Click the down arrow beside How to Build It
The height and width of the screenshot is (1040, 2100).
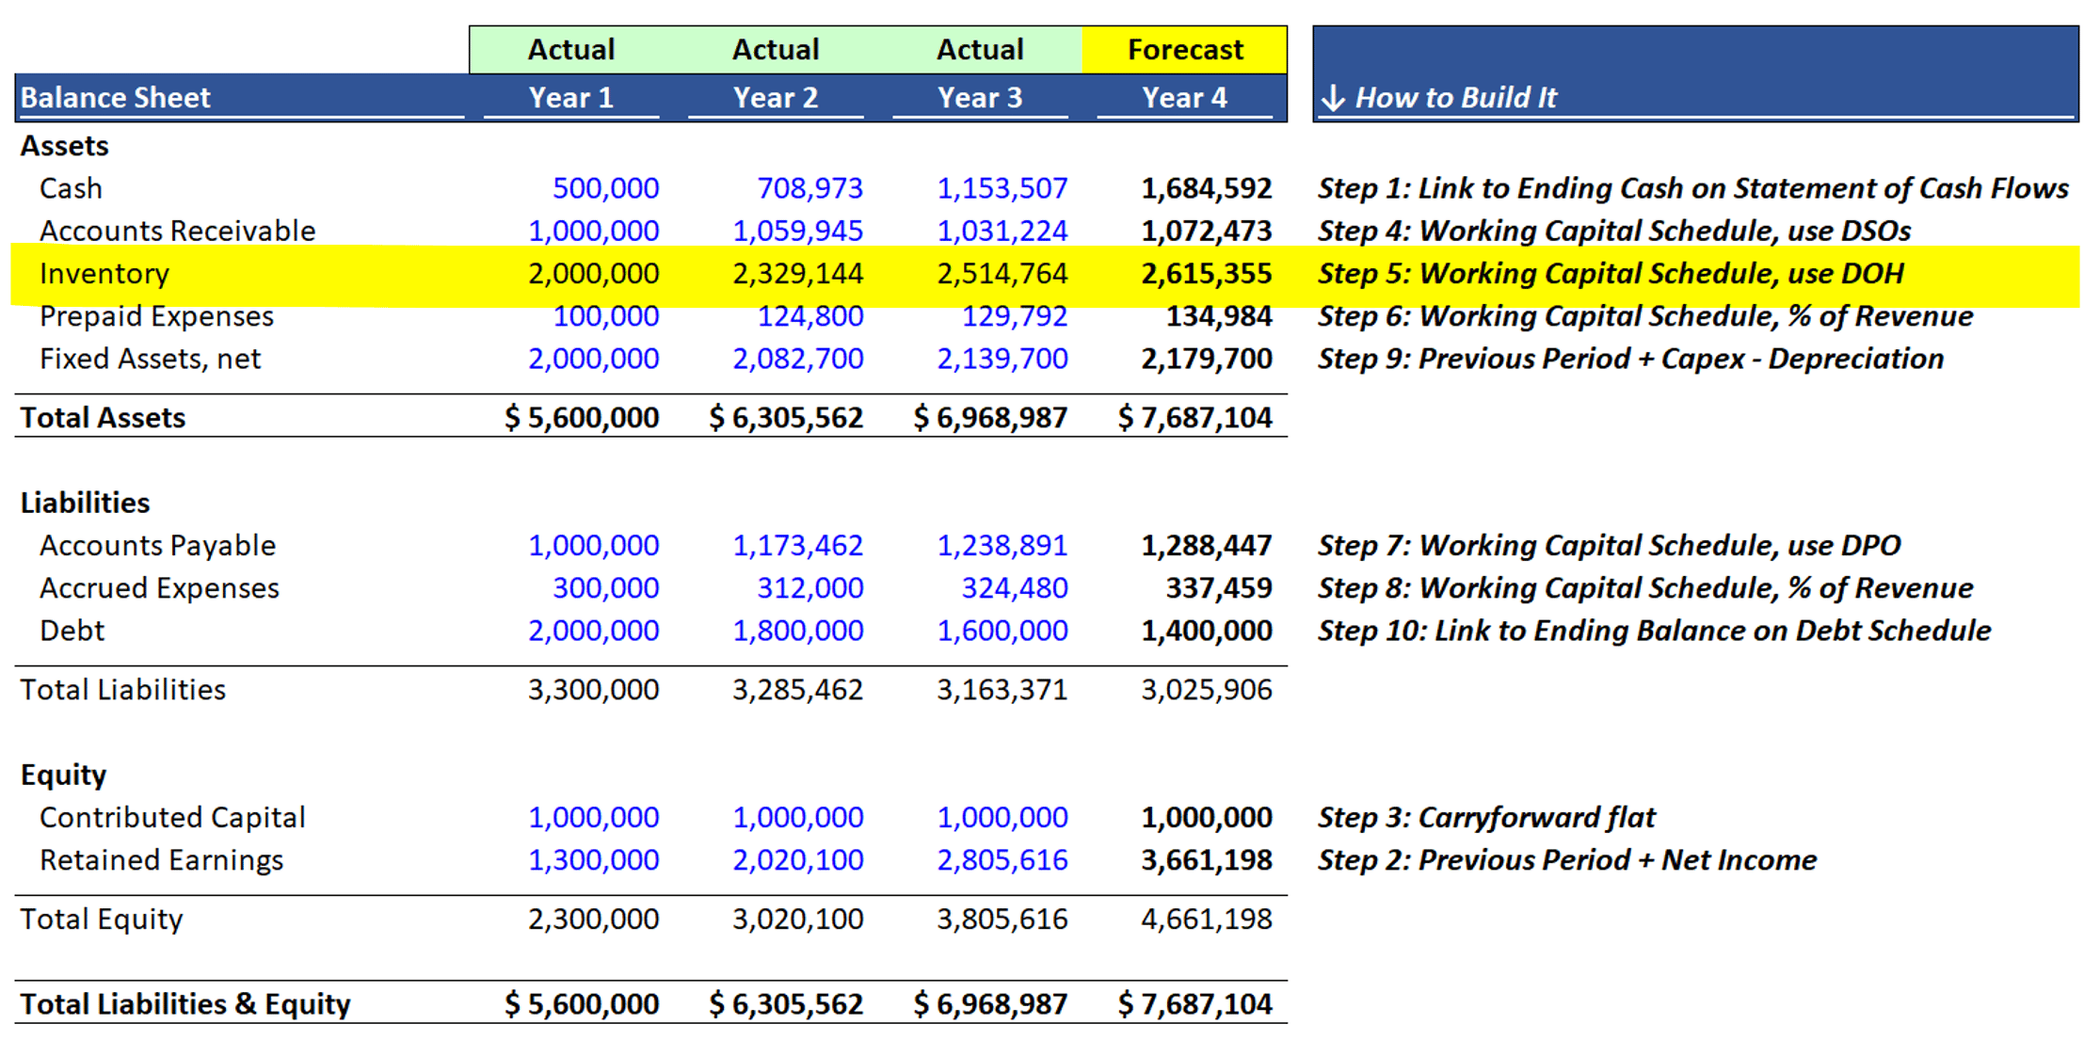click(x=1332, y=98)
